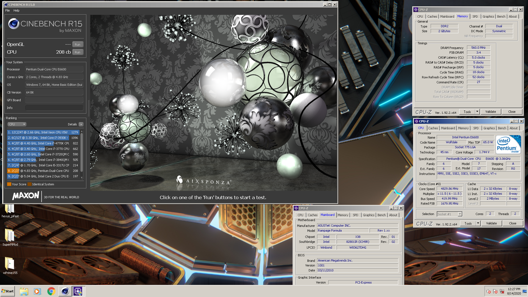Viewport: 528px width, 297px height.
Task: Click the Start button
Action: pos(7,291)
